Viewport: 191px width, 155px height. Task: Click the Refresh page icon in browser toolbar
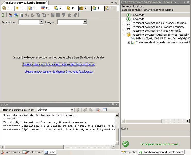(x=21, y=15)
